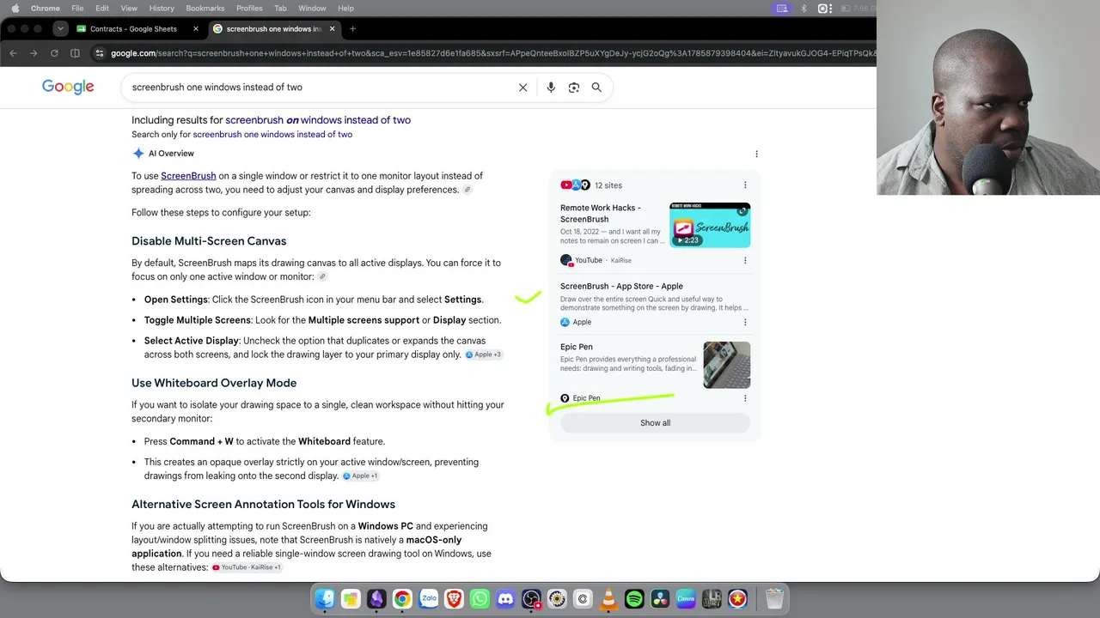The image size is (1100, 618).
Task: Open WhatsApp from the dock
Action: tap(480, 599)
